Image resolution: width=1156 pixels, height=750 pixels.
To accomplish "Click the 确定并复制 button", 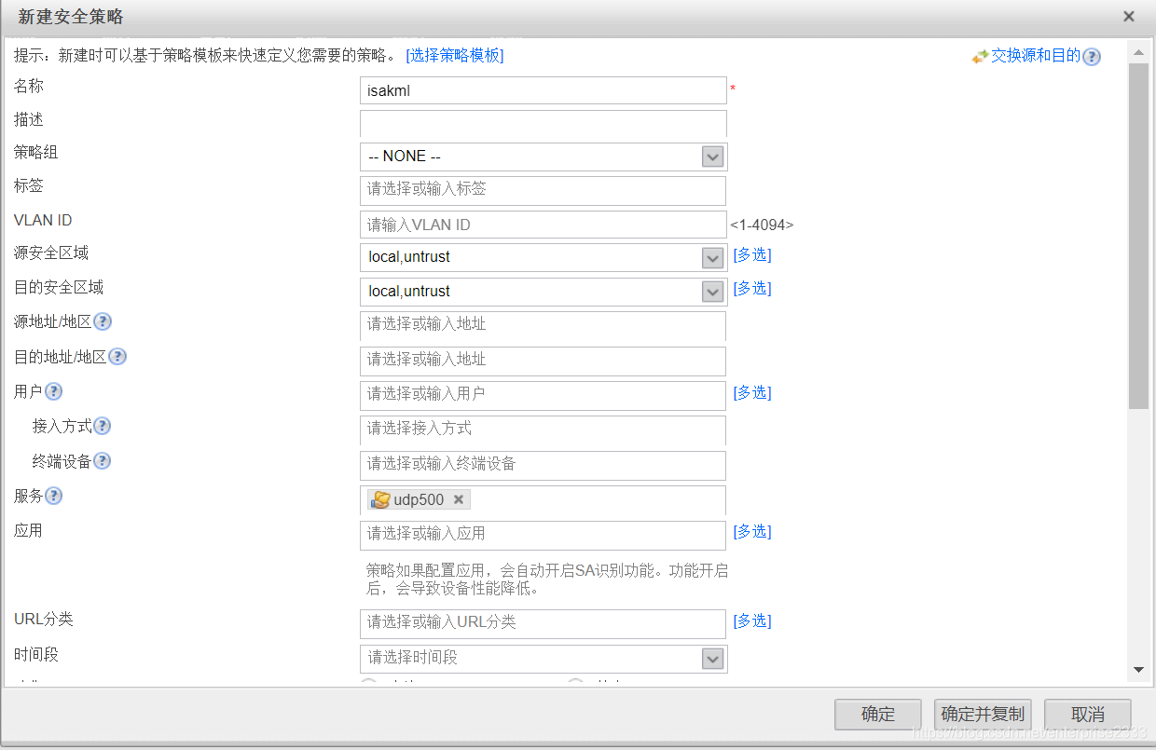I will 983,715.
